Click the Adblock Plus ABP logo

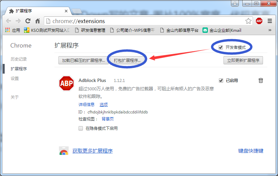click(66, 83)
